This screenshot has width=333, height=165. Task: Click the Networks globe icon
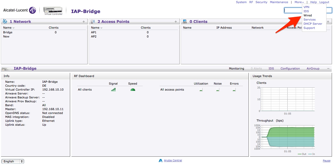(4, 21)
